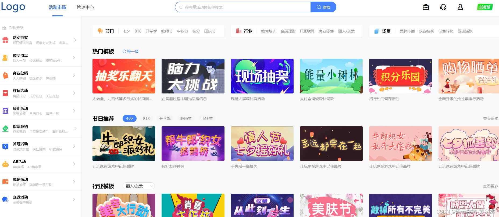Screen dimensions: 499x217
Task: Switch to the 管理中心 tab
Action: coord(85,8)
